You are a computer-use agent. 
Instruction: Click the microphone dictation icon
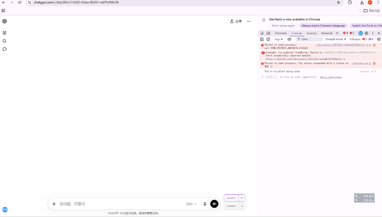click(x=205, y=204)
